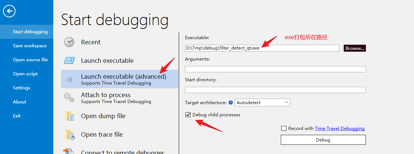Viewport: 414px width, 154px height.
Task: Click the Open trace file icon
Action: [70, 134]
